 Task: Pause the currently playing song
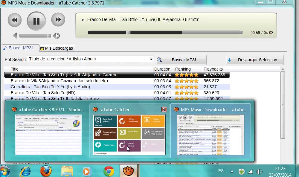pyautogui.click(x=36, y=21)
